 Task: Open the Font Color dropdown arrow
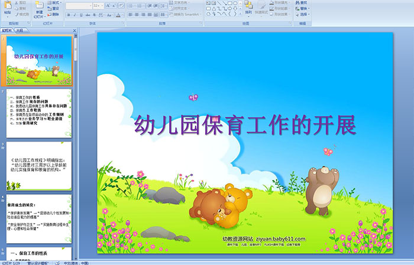122,15
